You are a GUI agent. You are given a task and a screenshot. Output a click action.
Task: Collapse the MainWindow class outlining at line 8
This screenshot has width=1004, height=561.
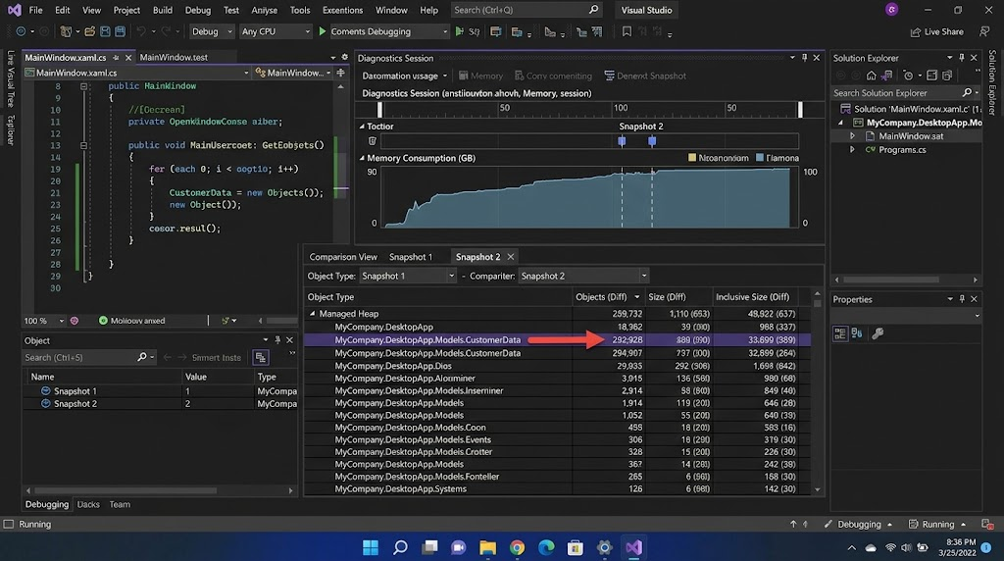(x=83, y=85)
